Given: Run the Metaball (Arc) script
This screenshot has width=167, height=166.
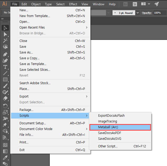Looking at the screenshot, I should point(120,127).
